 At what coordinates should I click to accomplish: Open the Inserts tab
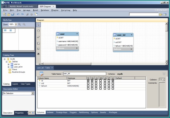[103, 112]
